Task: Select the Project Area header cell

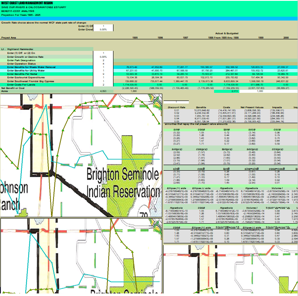Action: (x=9, y=38)
